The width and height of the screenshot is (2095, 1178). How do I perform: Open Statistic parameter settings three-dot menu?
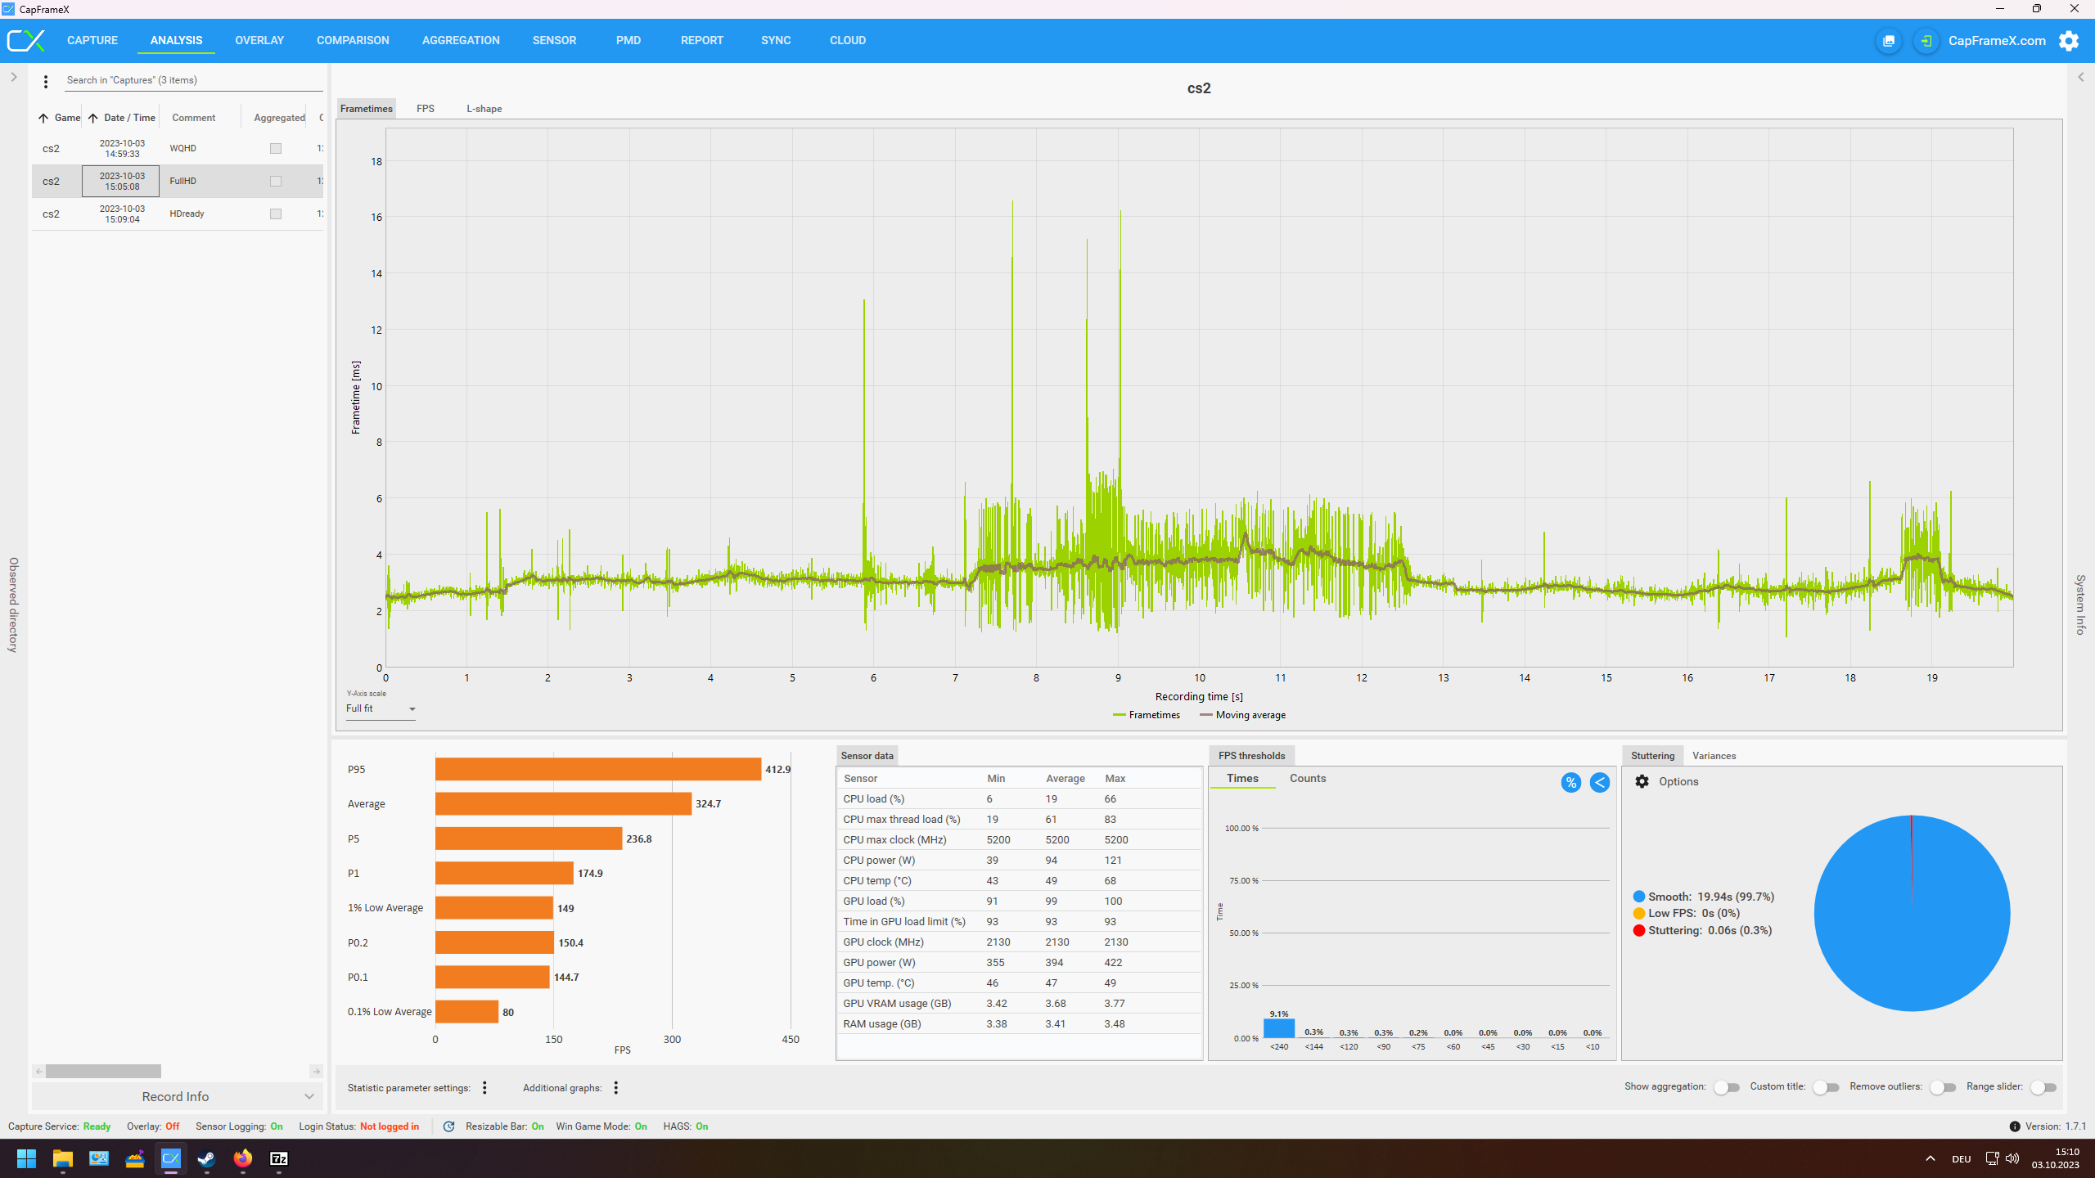tap(484, 1087)
